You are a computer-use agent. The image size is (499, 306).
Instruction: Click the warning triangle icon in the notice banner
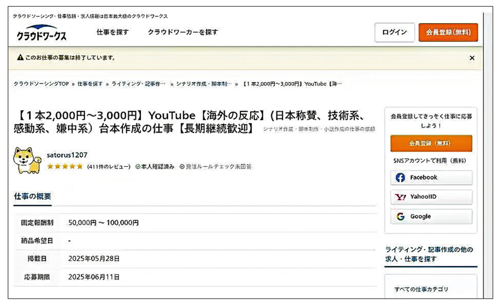point(20,57)
